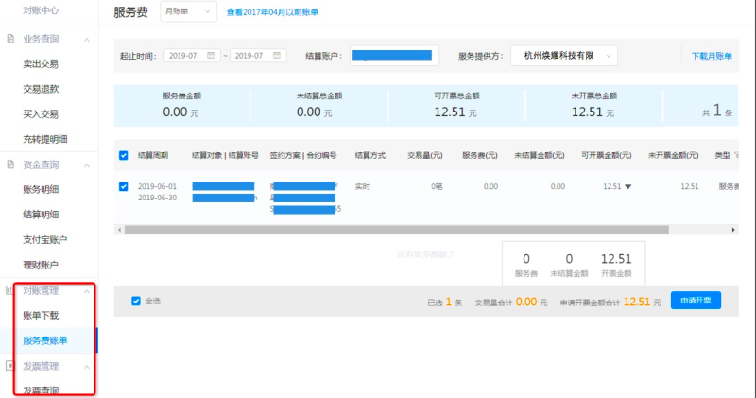Toggle the header select-all checkbox in table
756x398 pixels.
tap(124, 155)
